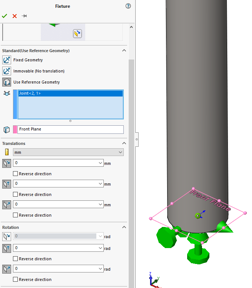The image size is (252, 288).
Task: Open third translation value dropdown arrow
Action: click(x=100, y=204)
